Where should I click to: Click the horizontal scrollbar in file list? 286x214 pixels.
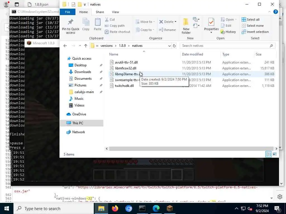tap(191, 149)
